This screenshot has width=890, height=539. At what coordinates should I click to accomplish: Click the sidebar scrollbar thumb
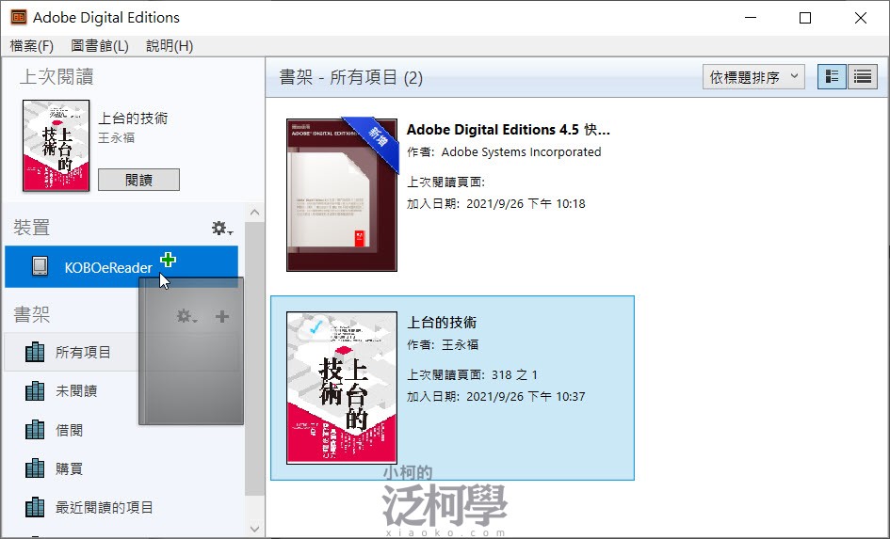(x=255, y=359)
